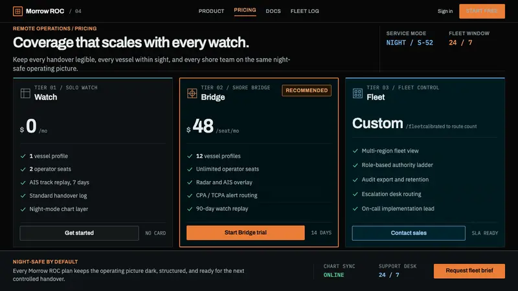The width and height of the screenshot is (518, 291).
Task: Open the Product nav item
Action: [x=211, y=11]
